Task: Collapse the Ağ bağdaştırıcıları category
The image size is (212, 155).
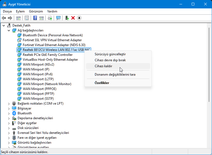Action: click(9, 30)
